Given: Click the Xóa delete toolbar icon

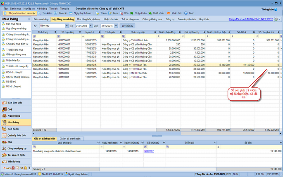Looking at the screenshot, I should pyautogui.click(x=121, y=13).
